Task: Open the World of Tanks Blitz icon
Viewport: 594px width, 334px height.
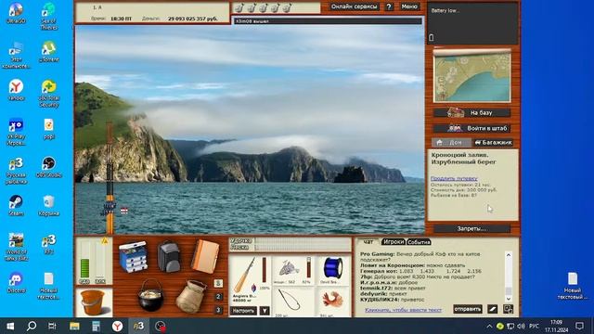Action: click(16, 247)
